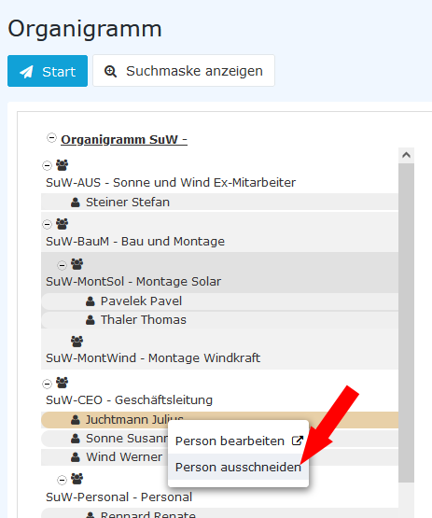432x518 pixels.
Task: Click Suchmaske anzeigen button
Action: coord(184,71)
